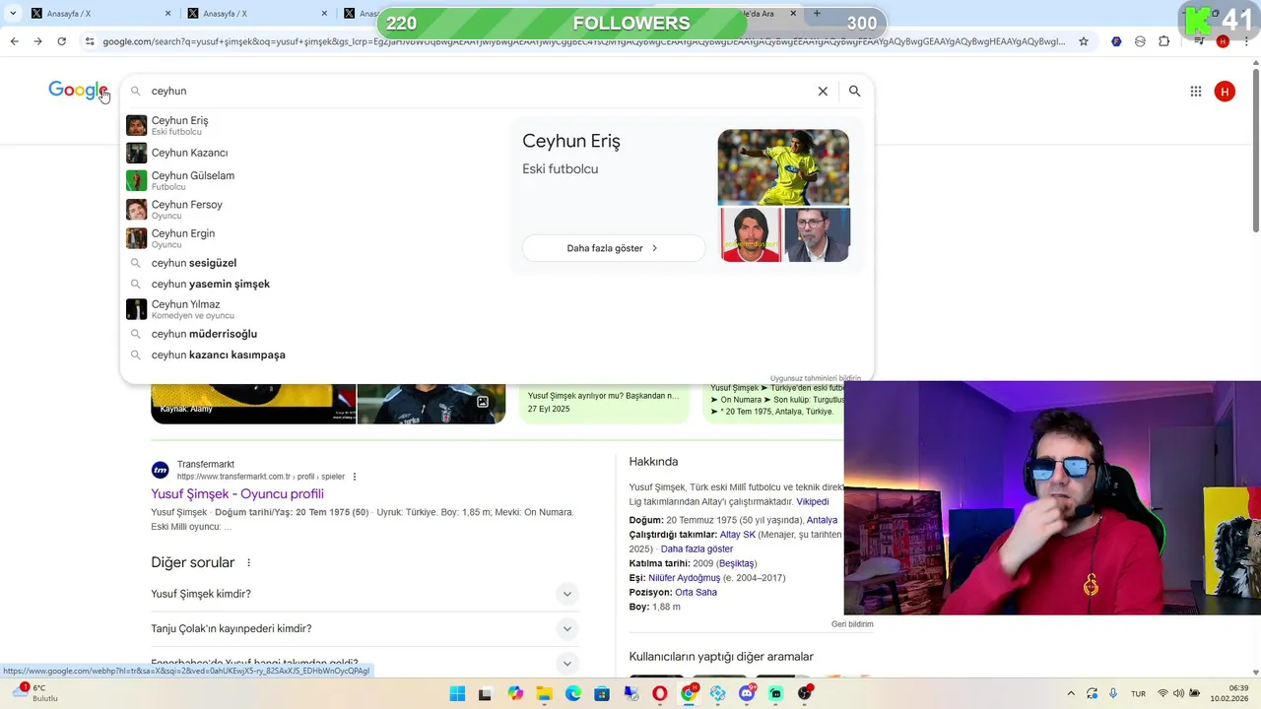Open Ceyhun Eriş red-shirt portrait thumbnail
This screenshot has width=1261, height=709.
pos(750,234)
